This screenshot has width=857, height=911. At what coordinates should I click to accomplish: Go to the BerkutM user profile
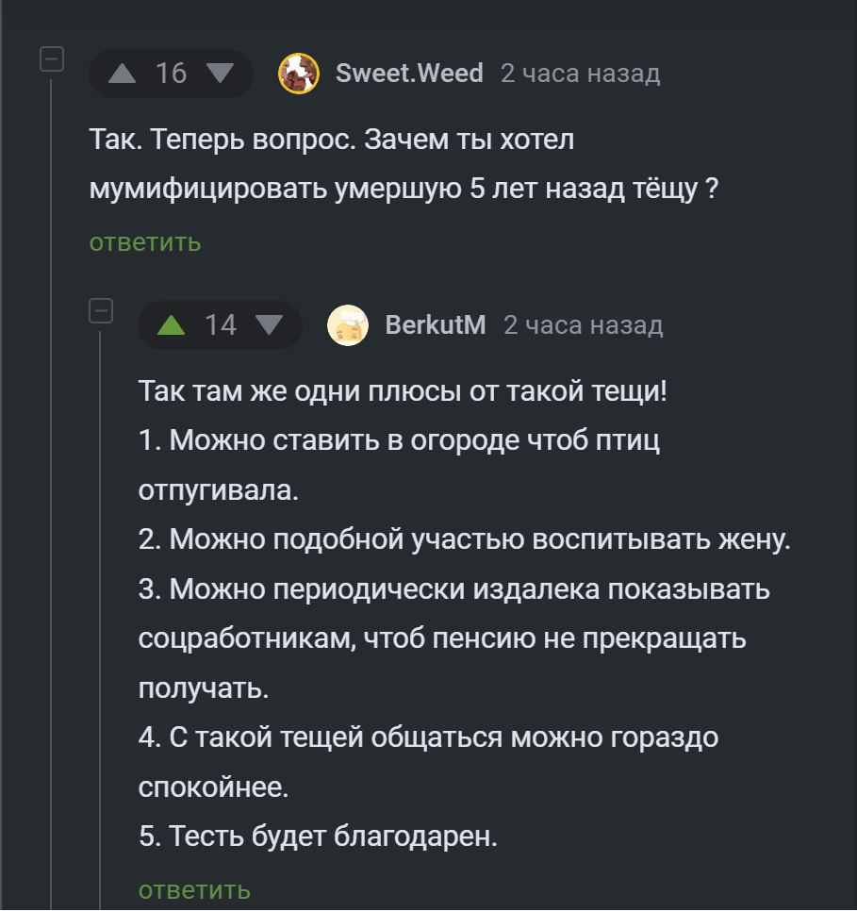pos(436,325)
